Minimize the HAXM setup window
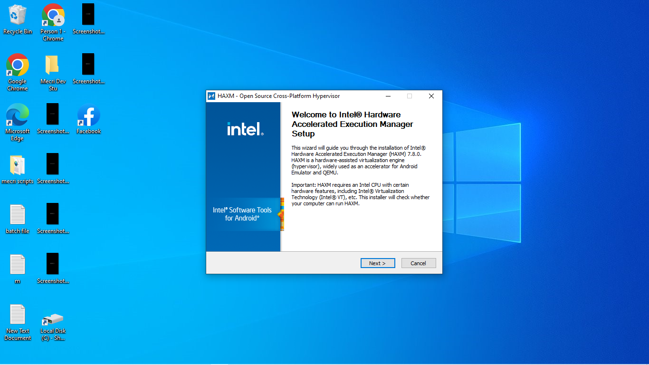 pyautogui.click(x=388, y=96)
